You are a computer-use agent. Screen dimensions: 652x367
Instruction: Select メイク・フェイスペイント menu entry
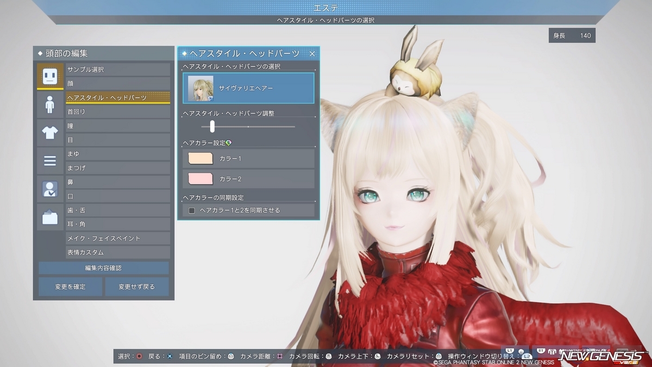click(x=118, y=238)
